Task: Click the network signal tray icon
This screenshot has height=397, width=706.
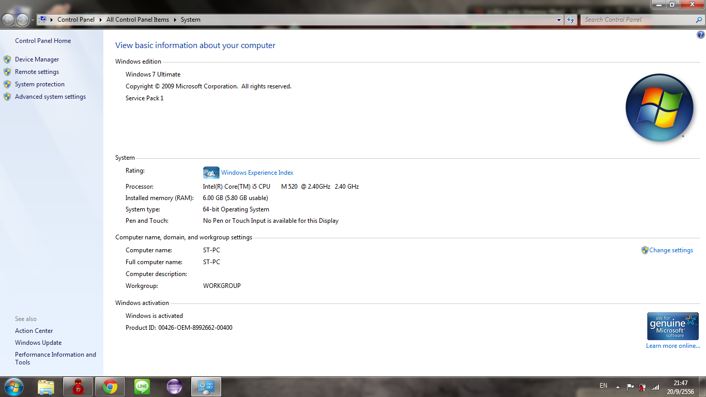Action: click(655, 387)
